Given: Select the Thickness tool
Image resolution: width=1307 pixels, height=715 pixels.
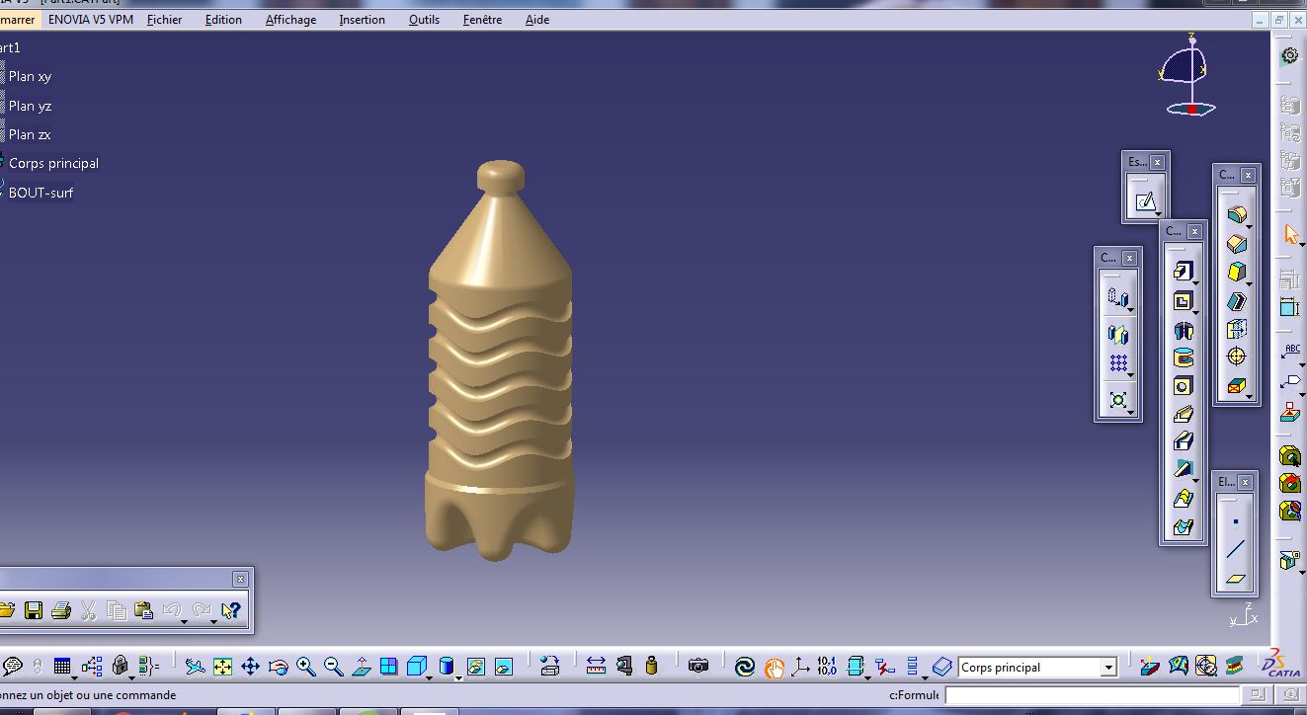Looking at the screenshot, I should coord(1236,329).
